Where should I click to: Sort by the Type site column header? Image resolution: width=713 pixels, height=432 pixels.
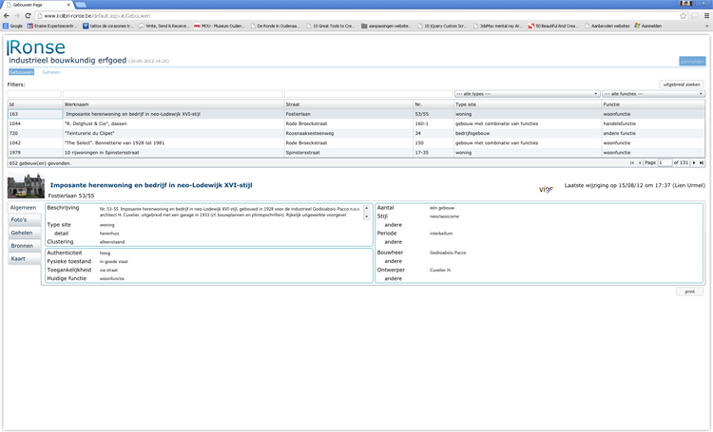(x=528, y=104)
